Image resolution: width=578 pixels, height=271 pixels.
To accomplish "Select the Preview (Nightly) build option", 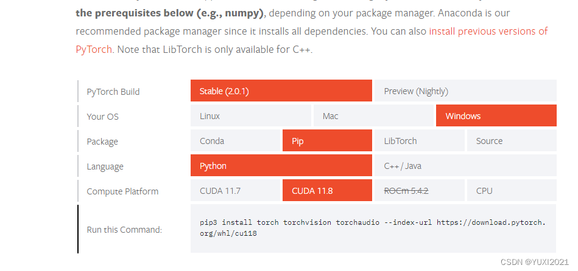I will 465,91.
